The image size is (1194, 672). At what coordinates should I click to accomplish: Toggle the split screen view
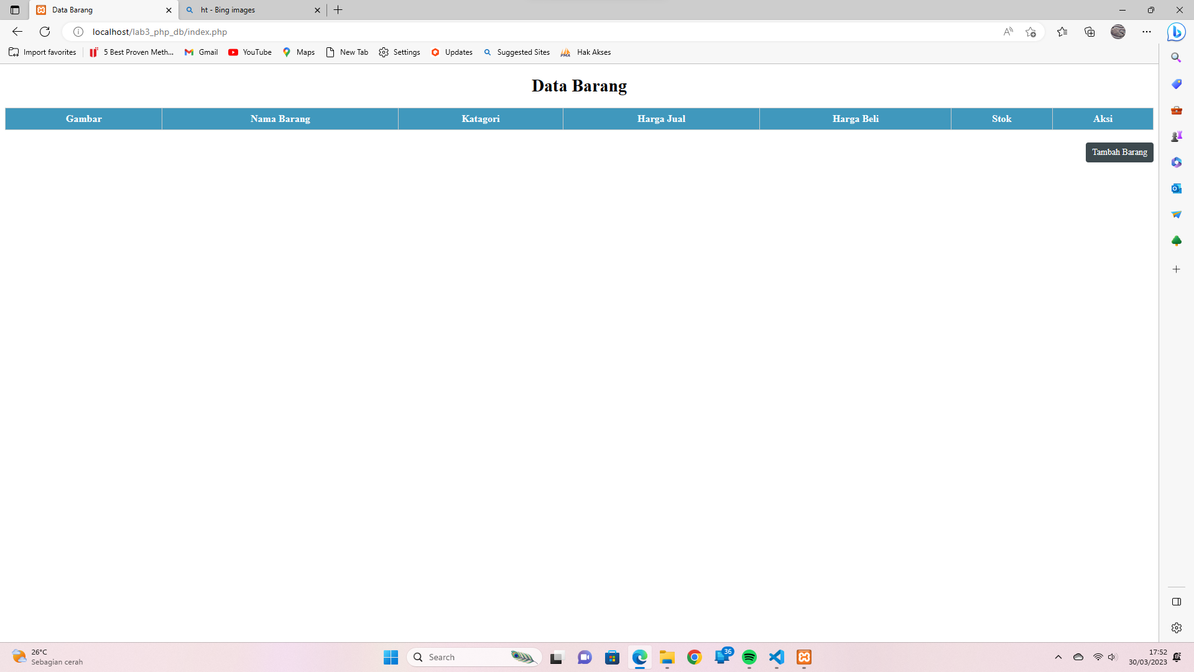1176,602
